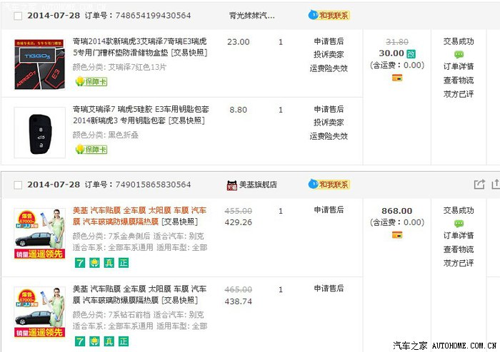Click the credit card icon under 30.00 total
Image resolution: width=500 pixels, height=352 pixels.
397,78
